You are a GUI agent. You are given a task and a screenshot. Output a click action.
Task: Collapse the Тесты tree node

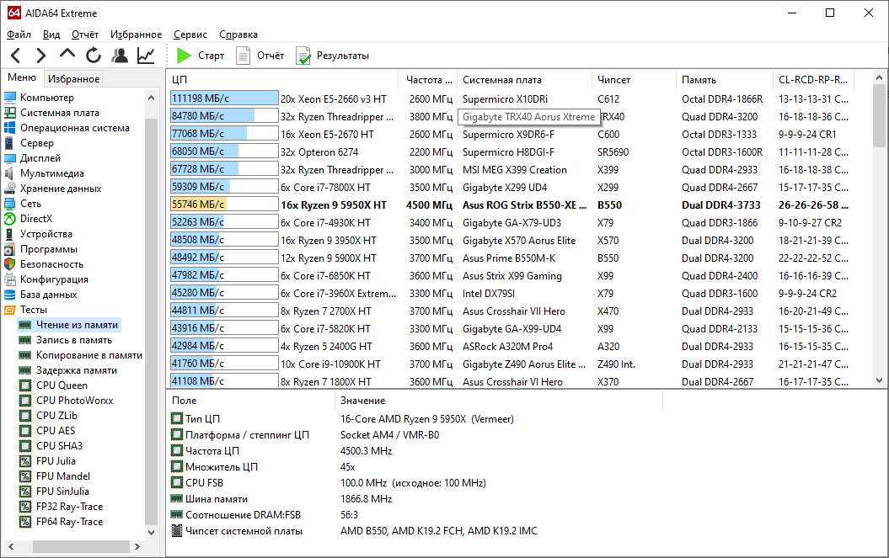click(x=34, y=310)
